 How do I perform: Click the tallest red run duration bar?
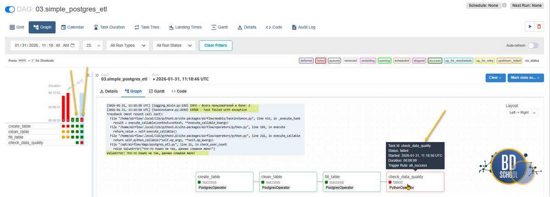pyautogui.click(x=68, y=108)
